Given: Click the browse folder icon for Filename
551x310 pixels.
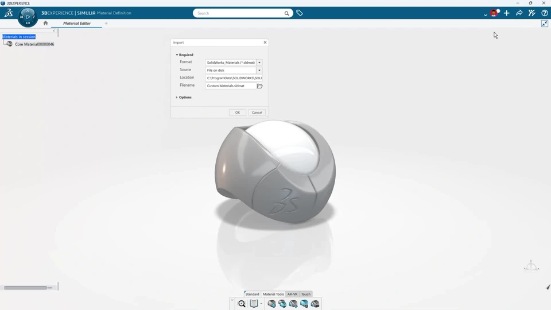Looking at the screenshot, I should [x=259, y=86].
